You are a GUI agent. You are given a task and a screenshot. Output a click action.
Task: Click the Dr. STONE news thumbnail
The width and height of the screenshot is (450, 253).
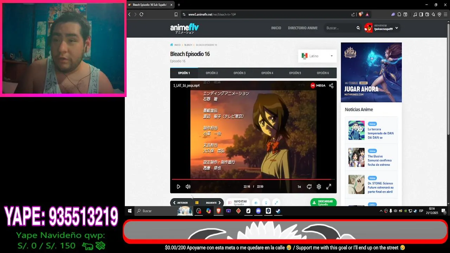coord(356,184)
